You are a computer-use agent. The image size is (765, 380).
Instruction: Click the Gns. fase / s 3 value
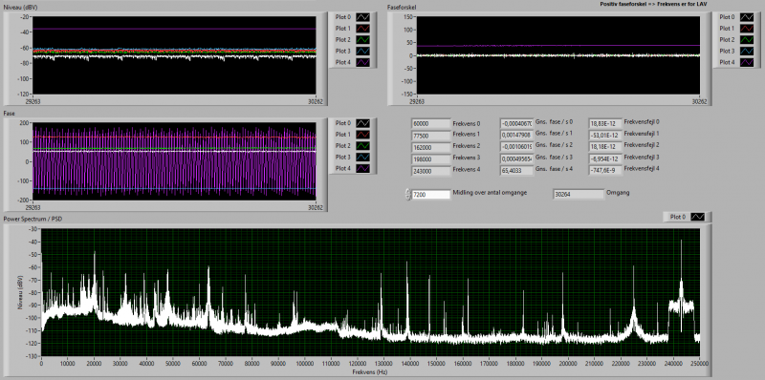pyautogui.click(x=516, y=158)
